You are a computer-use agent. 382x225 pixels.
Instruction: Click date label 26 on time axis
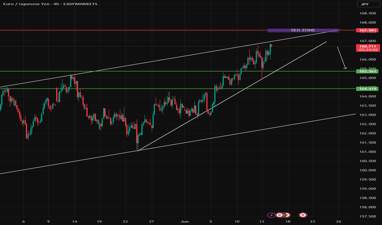[x=339, y=222]
